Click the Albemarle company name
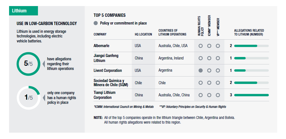Image resolution: width=286 pixels, height=139 pixels. tap(101, 46)
